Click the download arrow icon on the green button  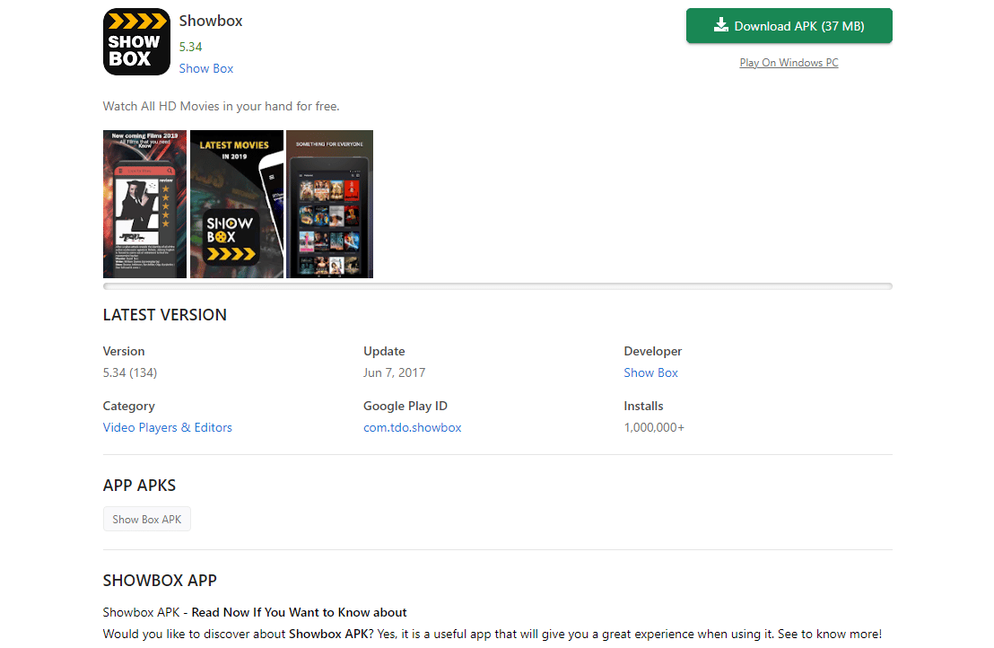pyautogui.click(x=720, y=25)
